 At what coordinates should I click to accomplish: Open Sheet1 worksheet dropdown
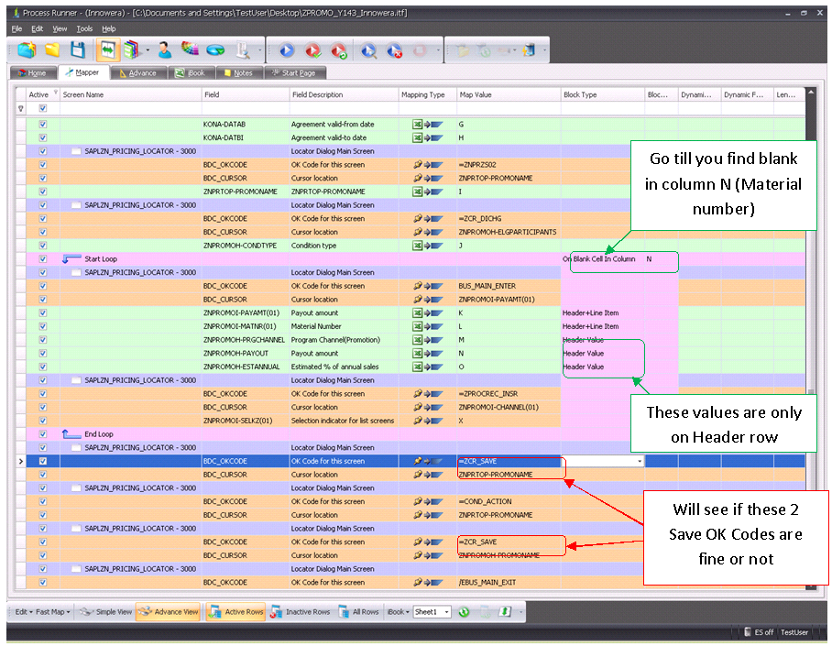[446, 612]
